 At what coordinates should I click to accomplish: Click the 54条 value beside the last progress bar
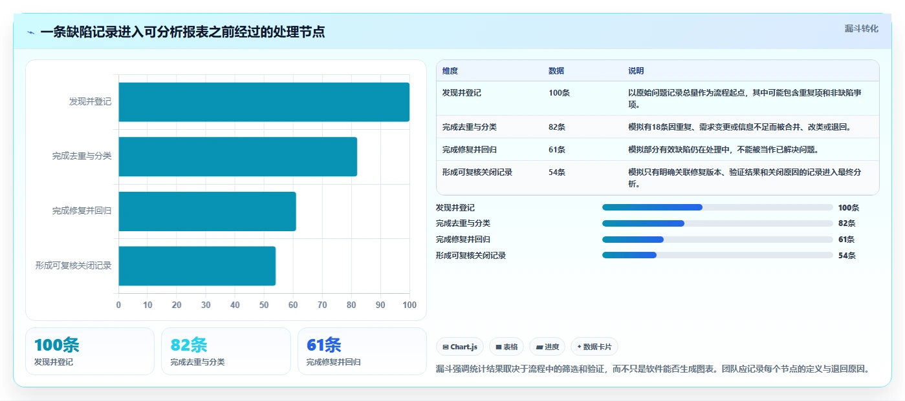(x=847, y=256)
